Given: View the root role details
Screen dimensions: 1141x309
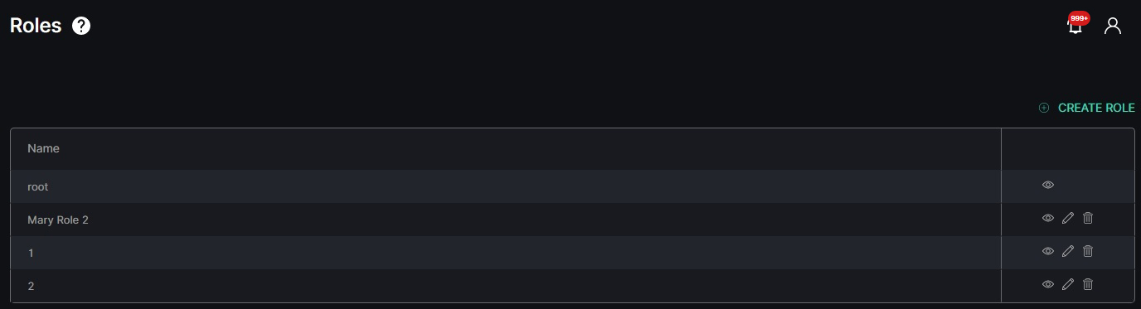Looking at the screenshot, I should (1048, 185).
